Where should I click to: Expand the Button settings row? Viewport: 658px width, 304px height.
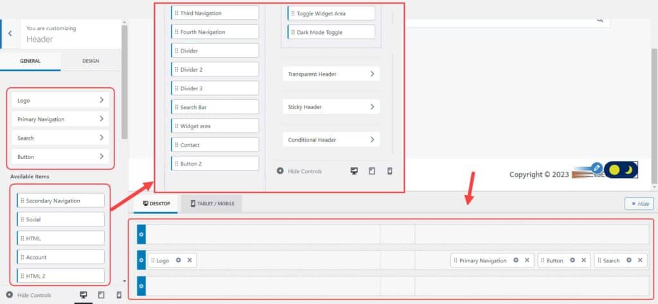60,156
